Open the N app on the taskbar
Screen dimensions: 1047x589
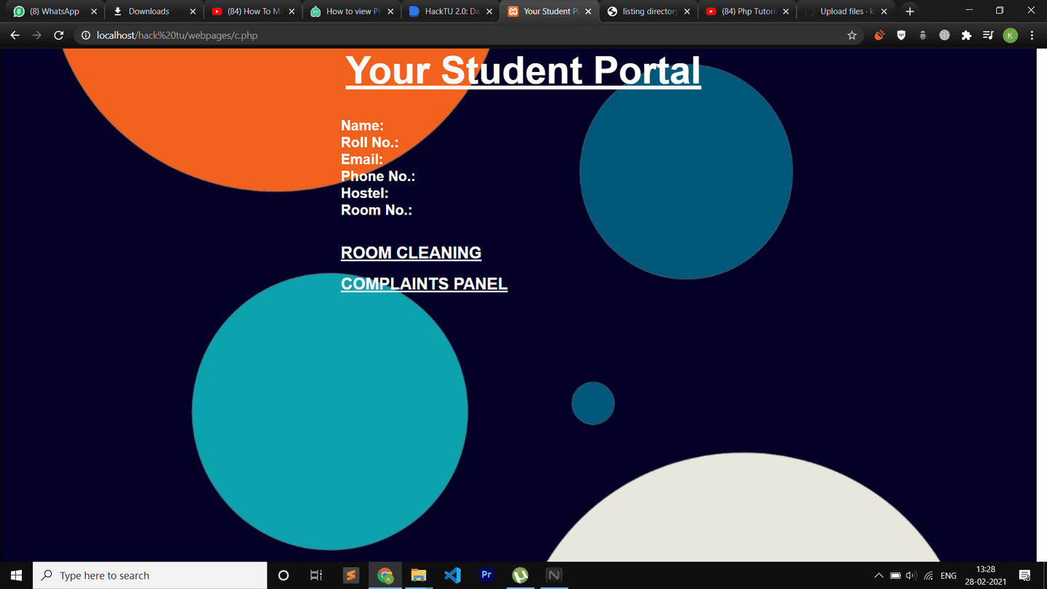point(554,575)
